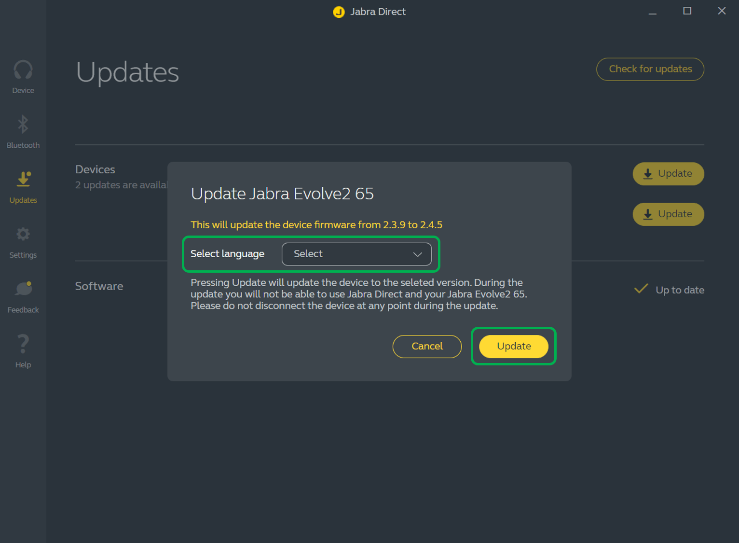The width and height of the screenshot is (739, 543).
Task: Open the Bluetooth section in sidebar
Action: tap(23, 125)
